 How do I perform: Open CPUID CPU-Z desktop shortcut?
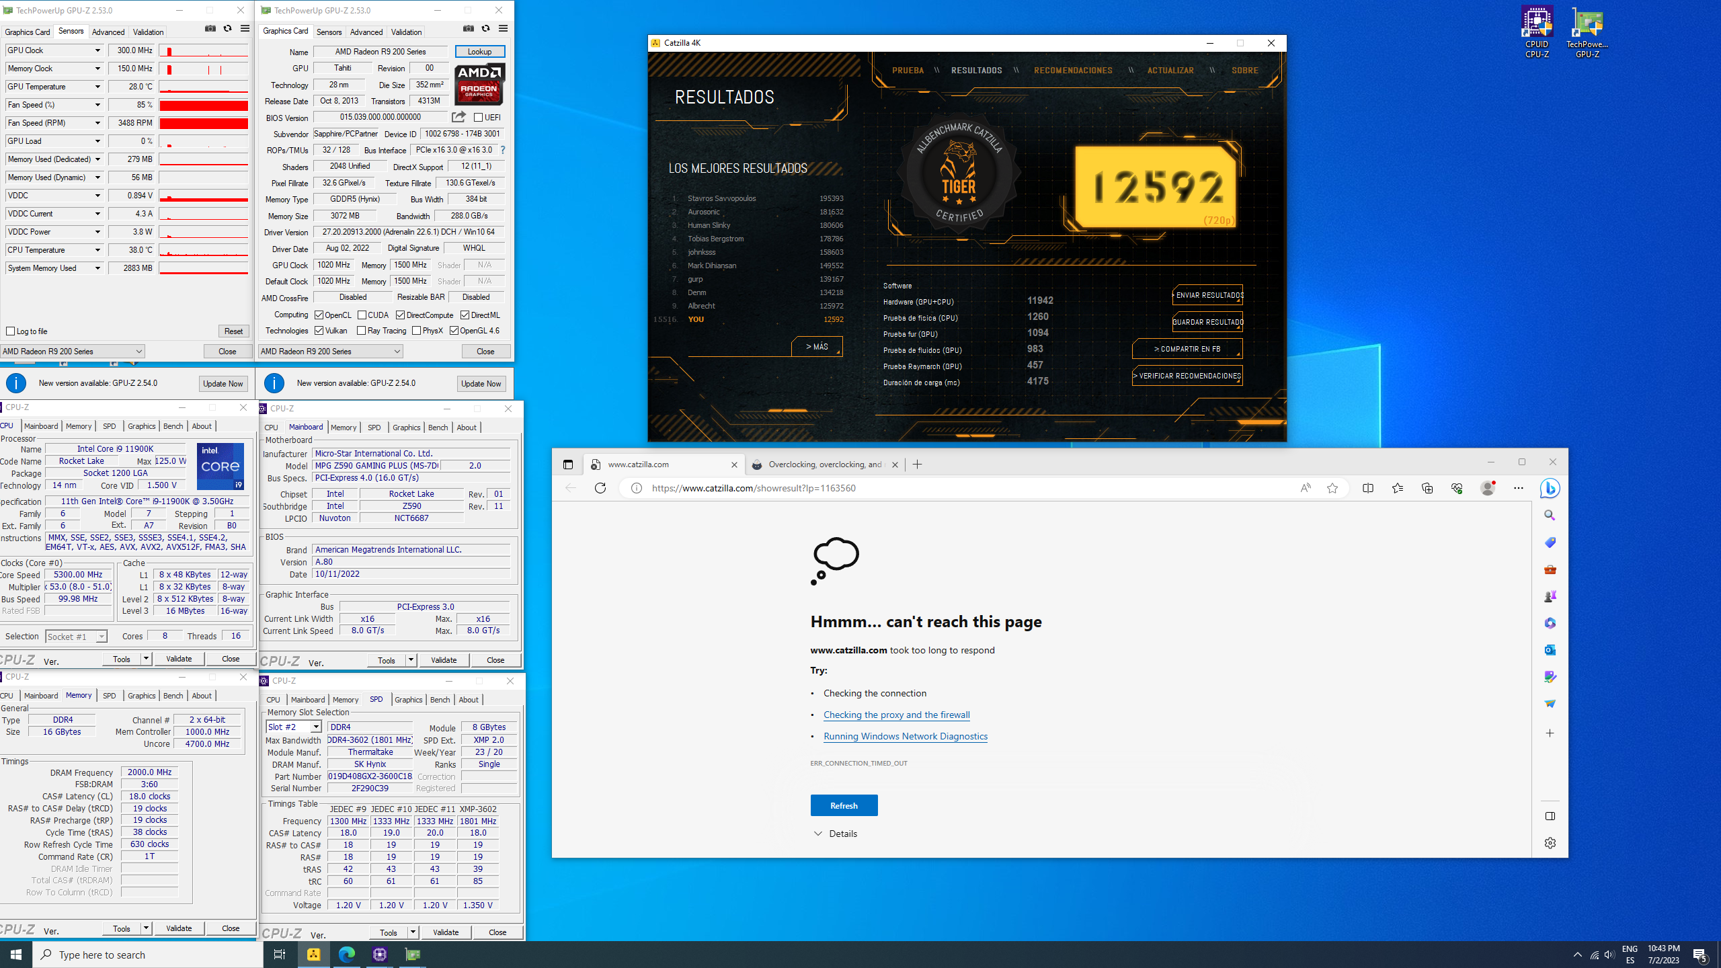[1537, 32]
